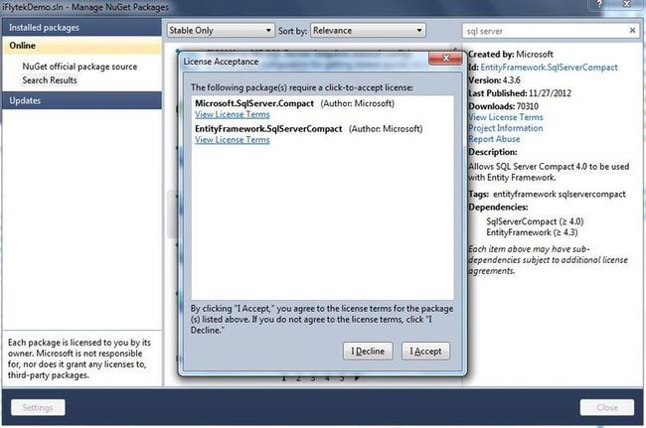Select NuGet official package source

click(x=80, y=67)
